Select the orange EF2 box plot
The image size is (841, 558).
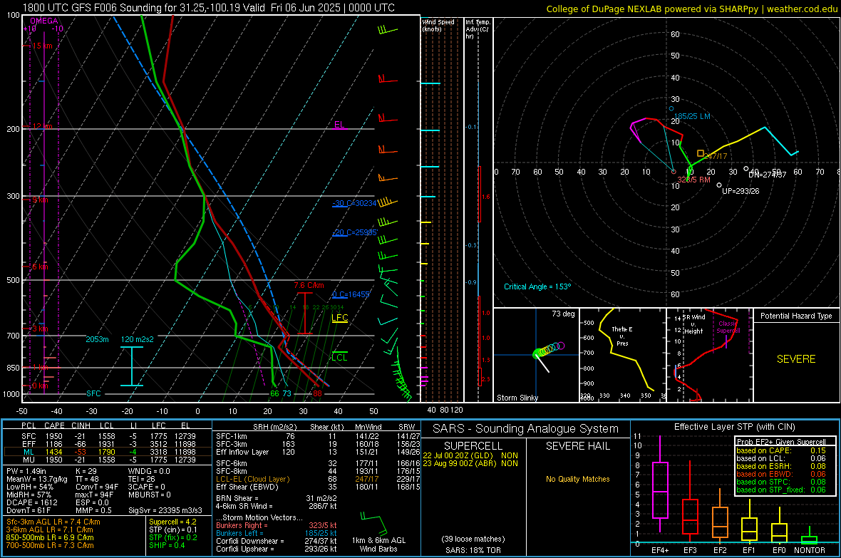(720, 517)
